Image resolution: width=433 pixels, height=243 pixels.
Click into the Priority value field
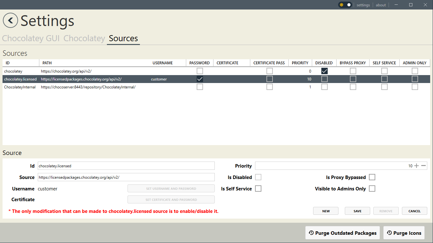(334, 166)
